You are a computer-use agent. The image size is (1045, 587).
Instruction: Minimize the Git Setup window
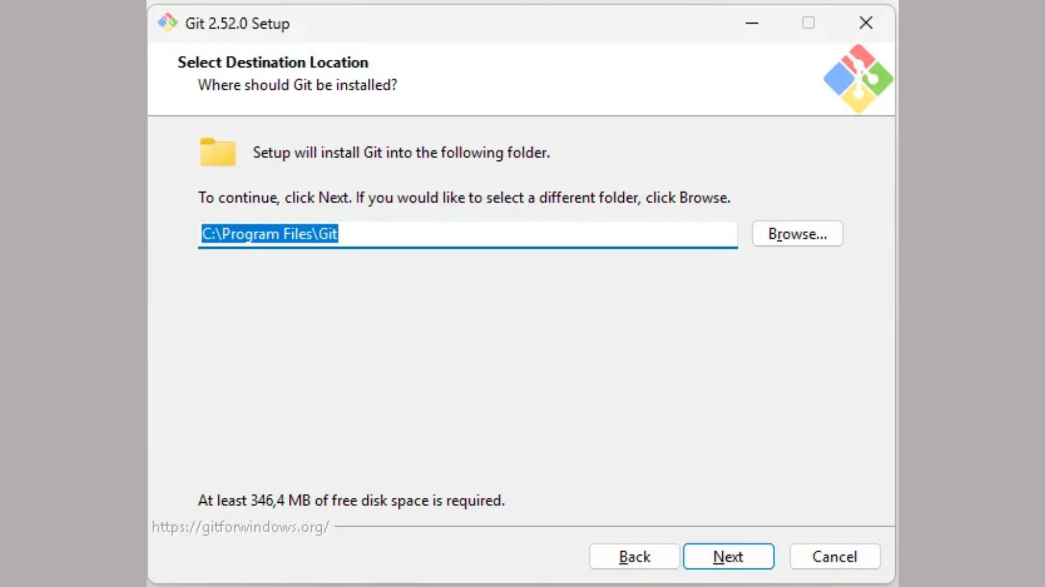pos(752,23)
